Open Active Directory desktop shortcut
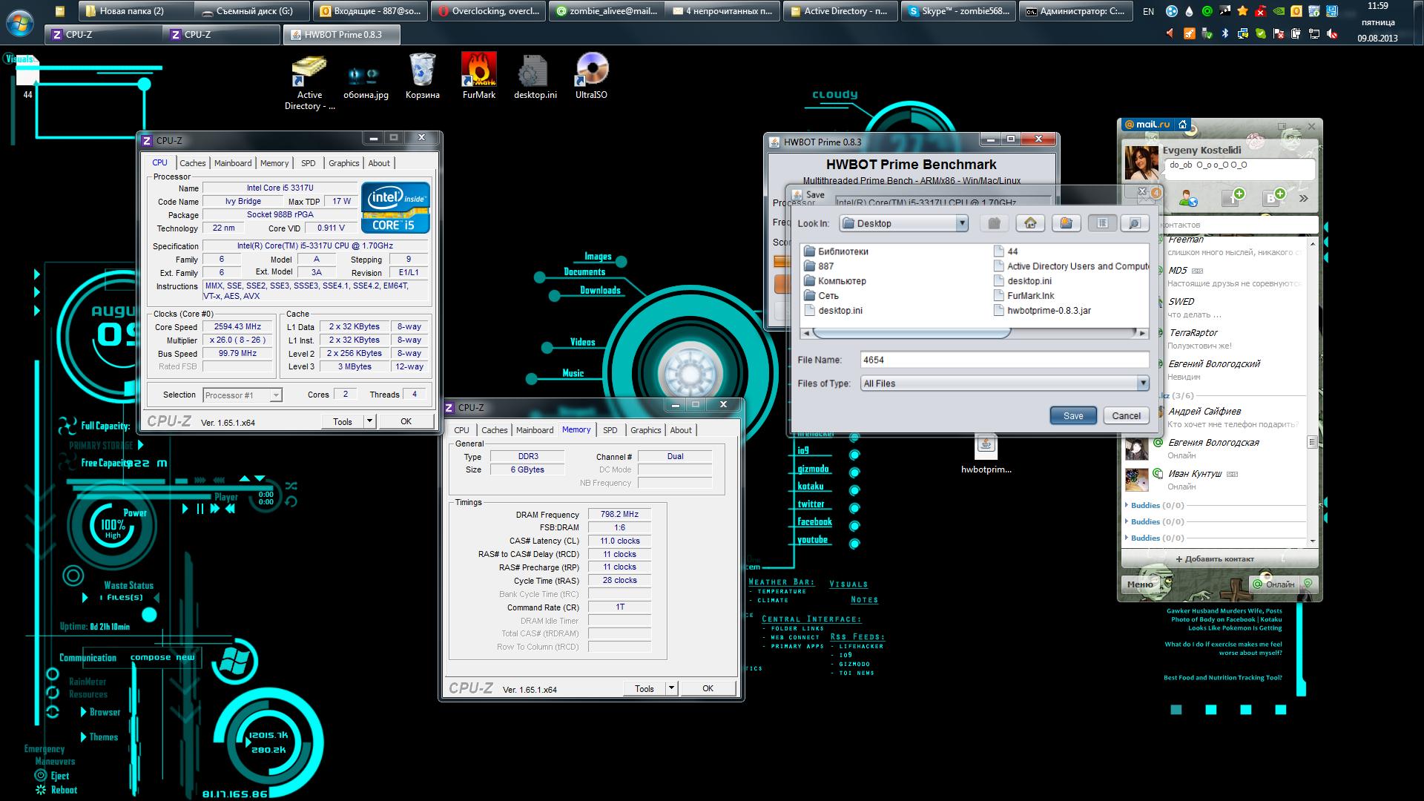 tap(309, 83)
